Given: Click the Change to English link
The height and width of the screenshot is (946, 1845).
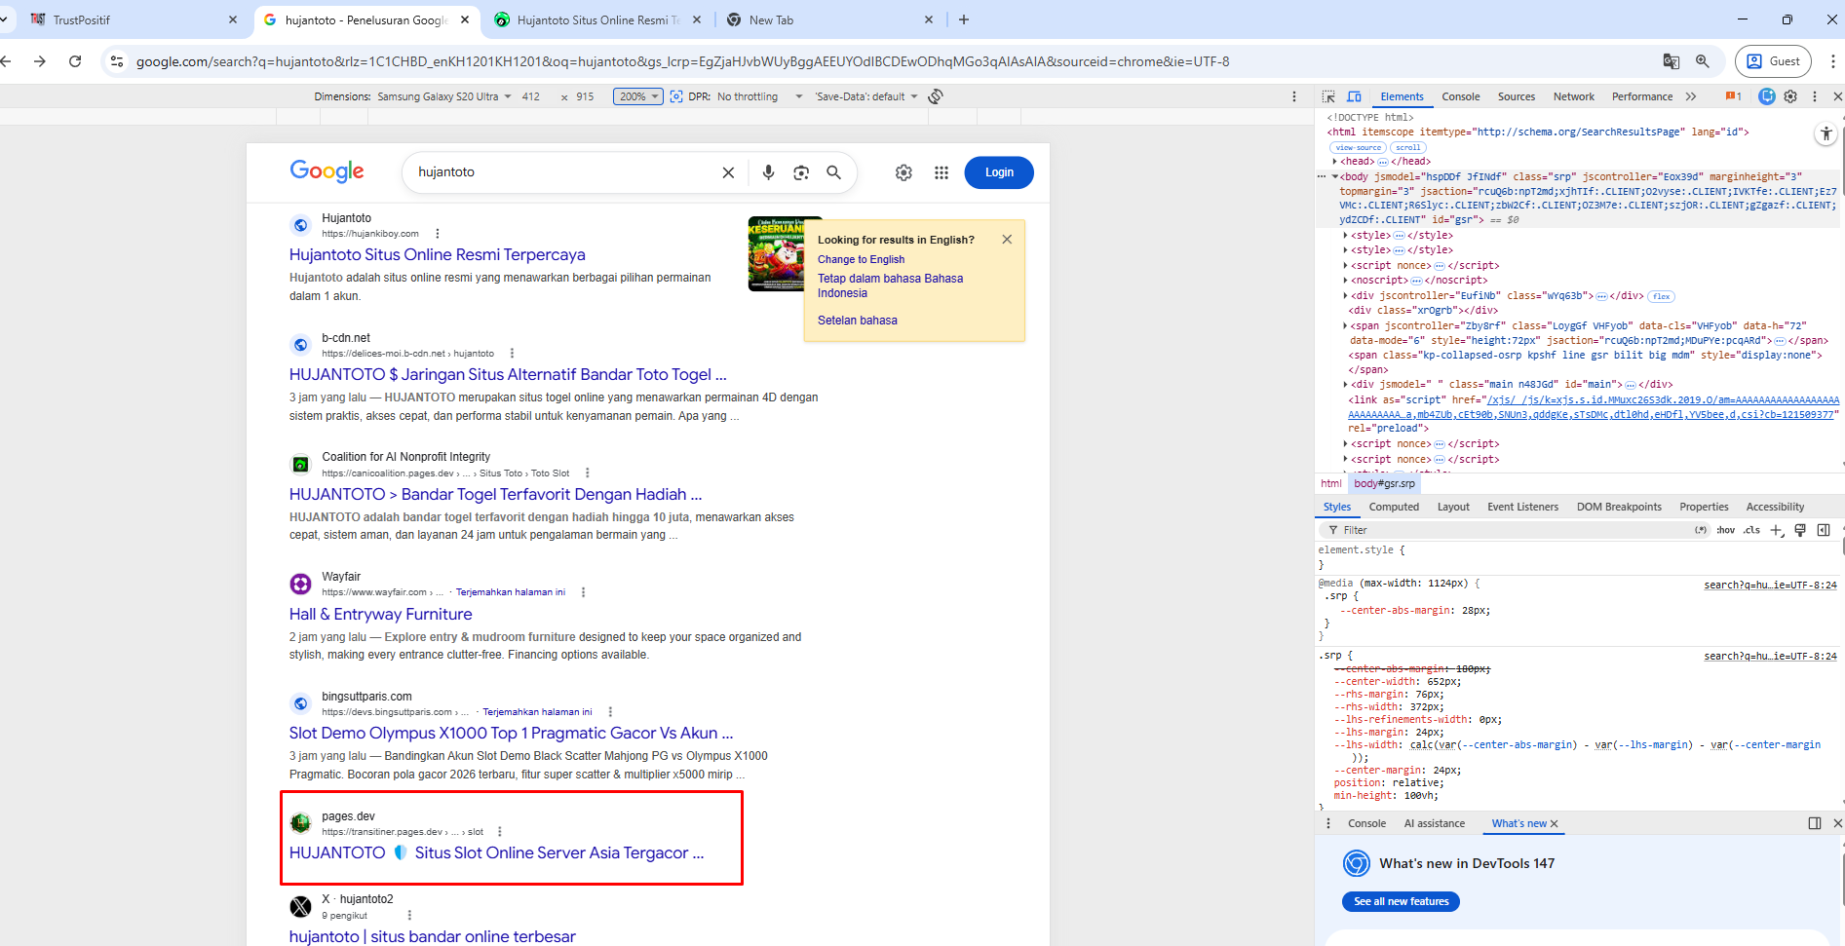Looking at the screenshot, I should 861,259.
